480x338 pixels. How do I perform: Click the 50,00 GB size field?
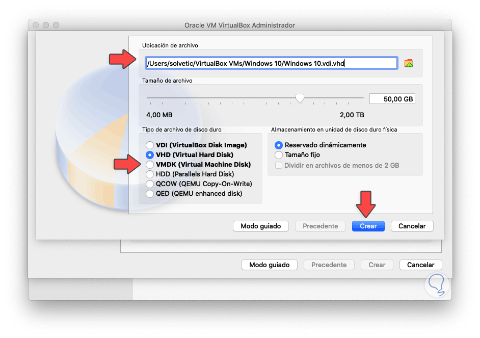[x=392, y=99]
